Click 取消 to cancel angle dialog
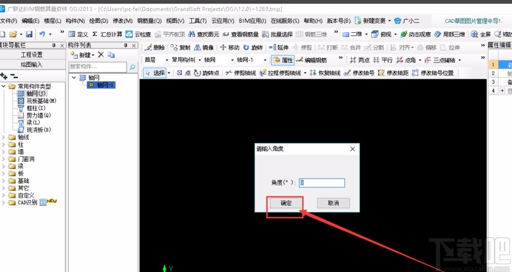This screenshot has height=272, width=512. [333, 203]
